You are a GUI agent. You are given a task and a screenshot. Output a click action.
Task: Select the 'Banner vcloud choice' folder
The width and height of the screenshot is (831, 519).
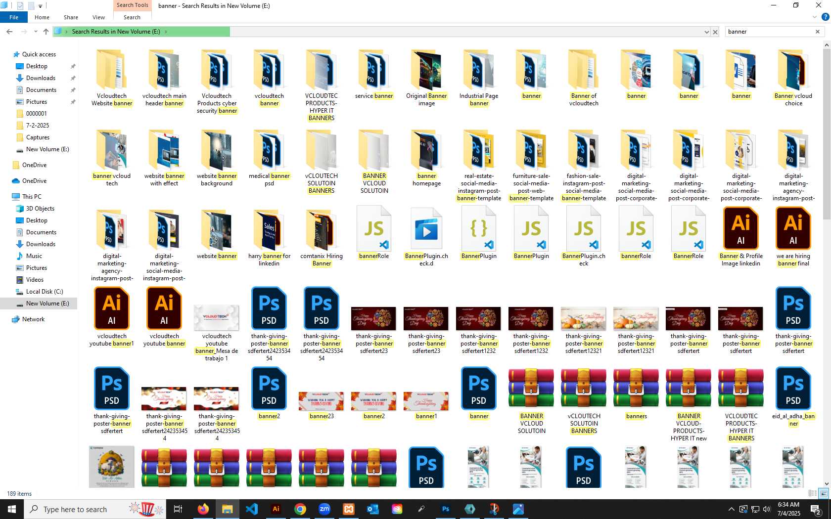(x=793, y=79)
